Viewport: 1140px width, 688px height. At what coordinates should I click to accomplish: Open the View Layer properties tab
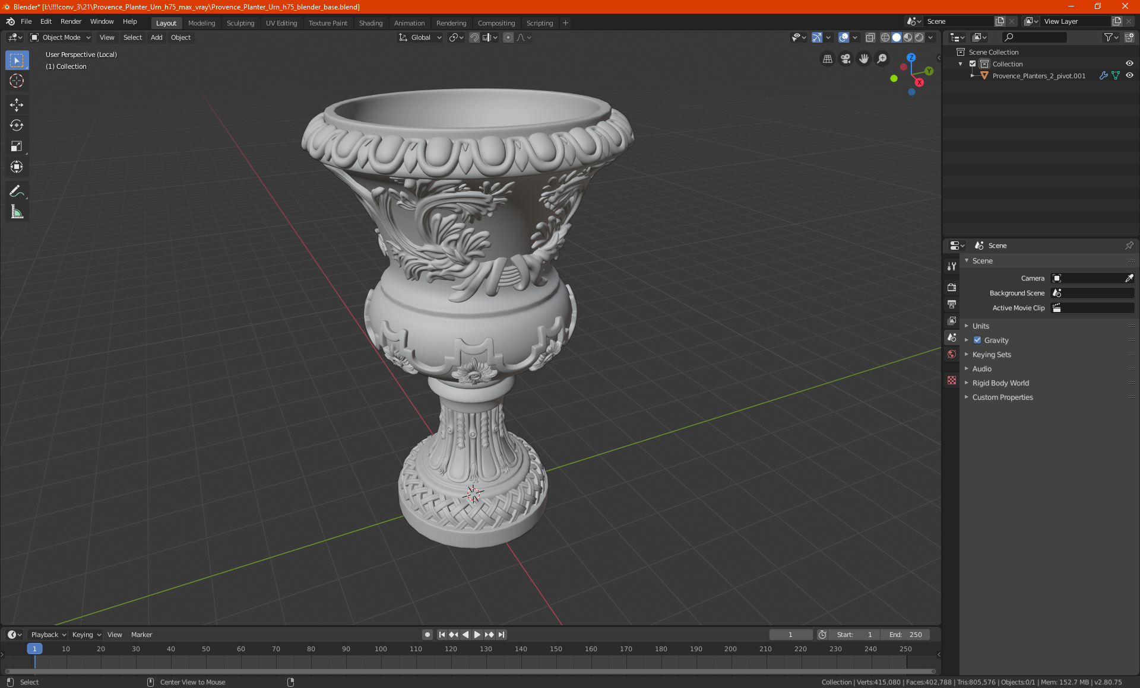[952, 321]
